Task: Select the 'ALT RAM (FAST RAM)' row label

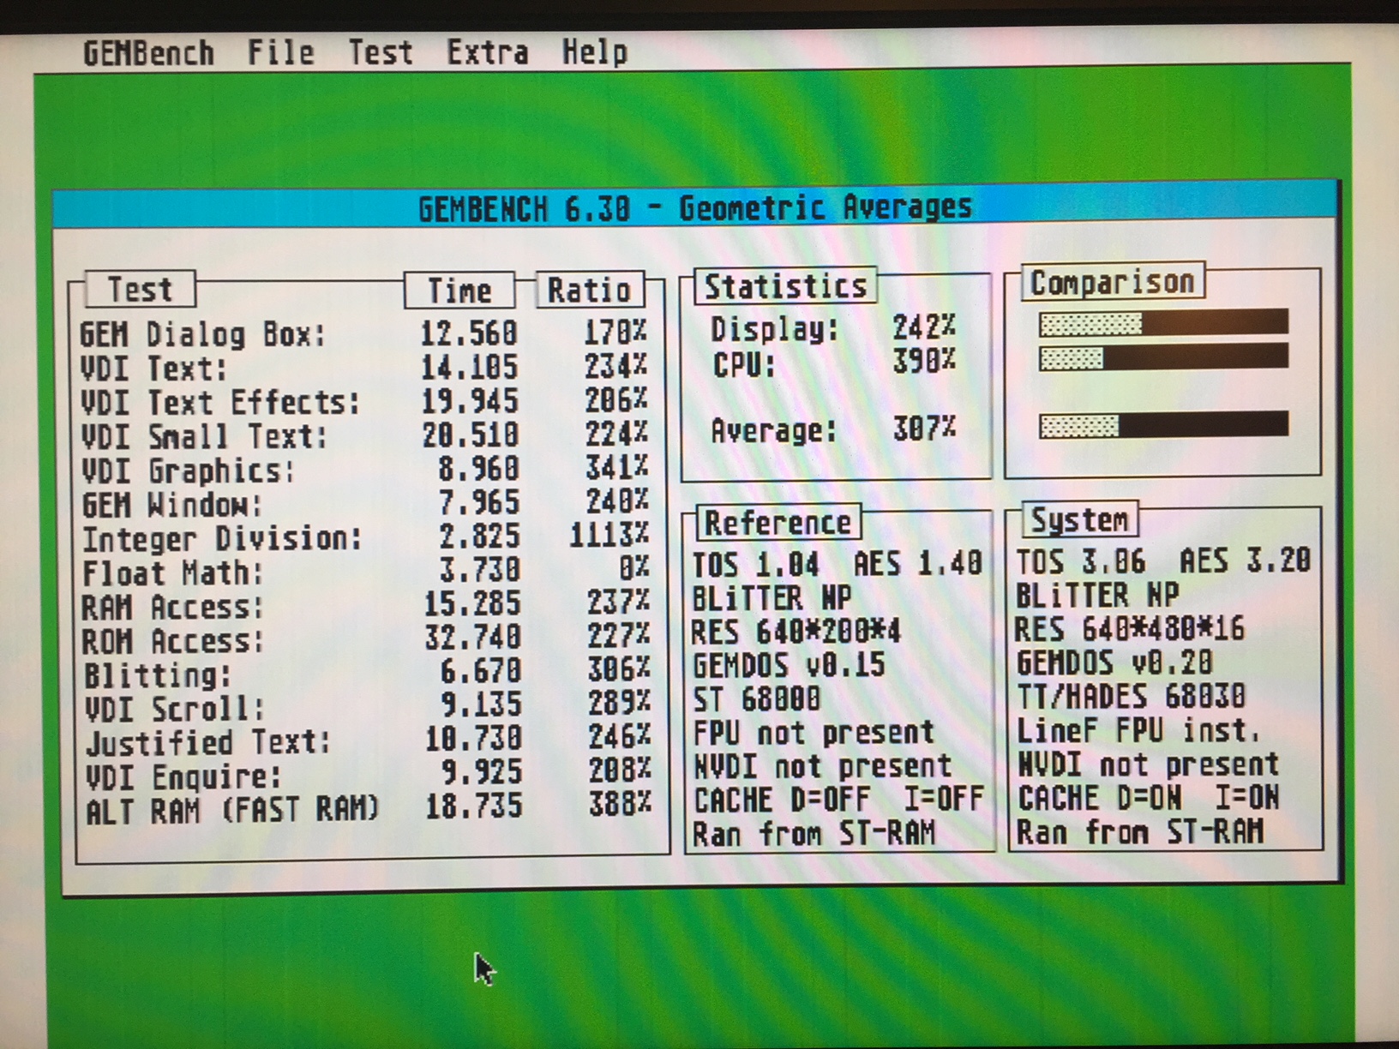Action: click(x=232, y=810)
